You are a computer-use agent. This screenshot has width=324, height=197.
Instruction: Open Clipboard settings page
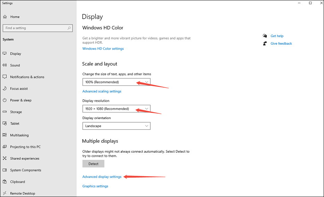coord(18,182)
